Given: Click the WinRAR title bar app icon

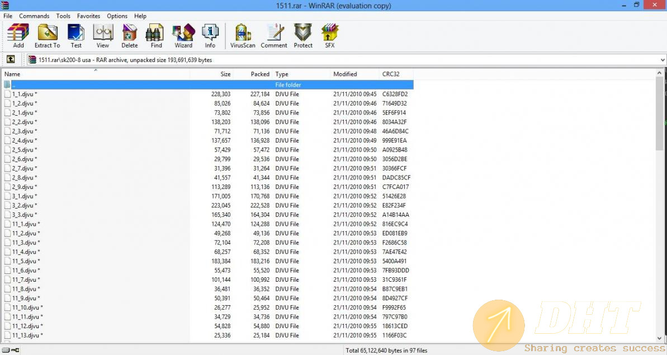Looking at the screenshot, I should point(5,5).
